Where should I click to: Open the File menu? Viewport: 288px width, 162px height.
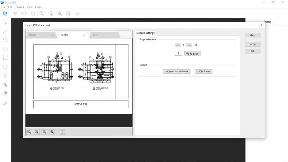point(3,7)
